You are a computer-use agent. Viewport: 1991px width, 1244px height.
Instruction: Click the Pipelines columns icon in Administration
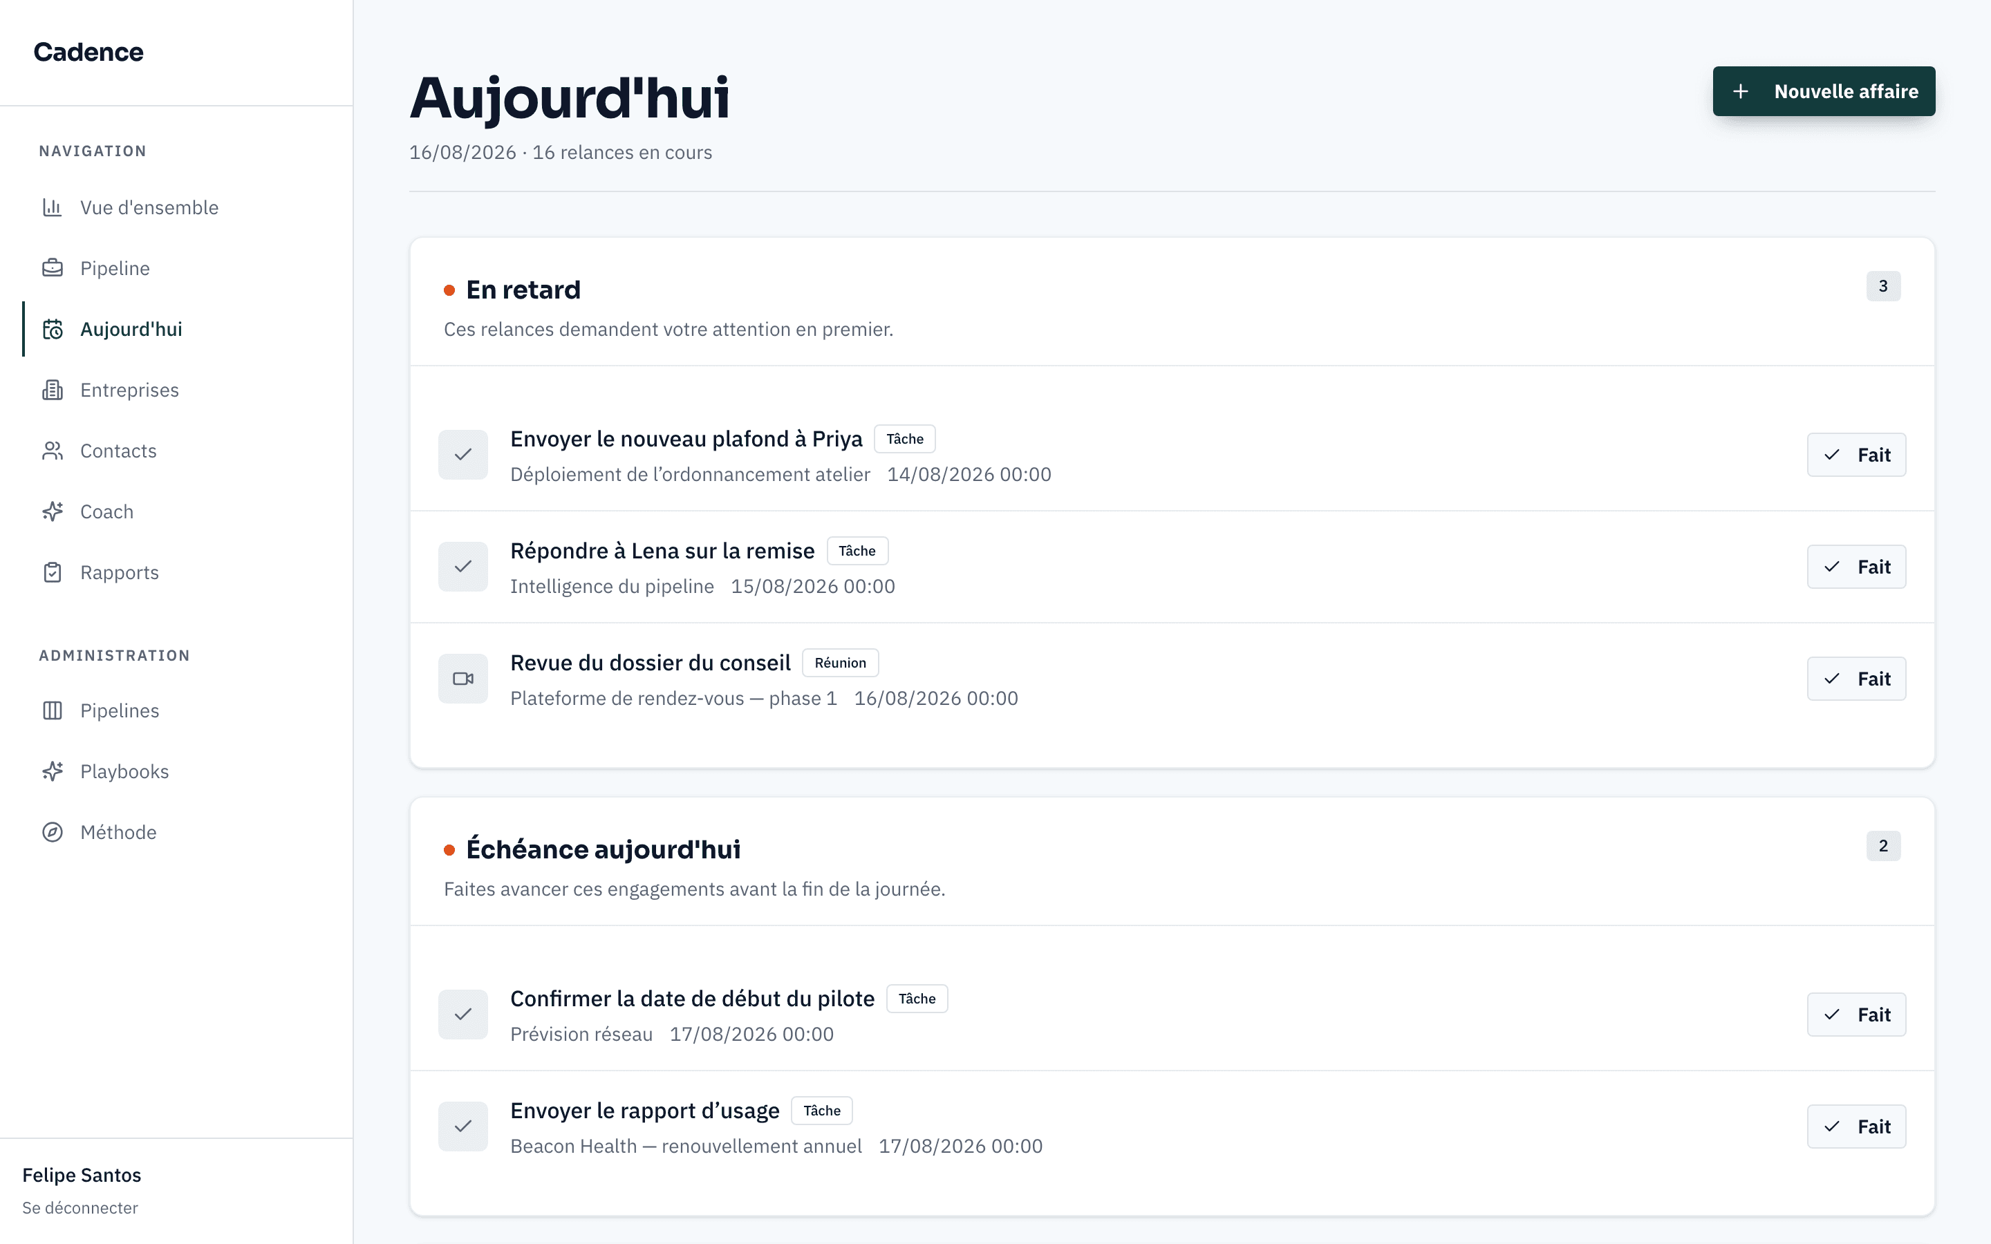52,711
